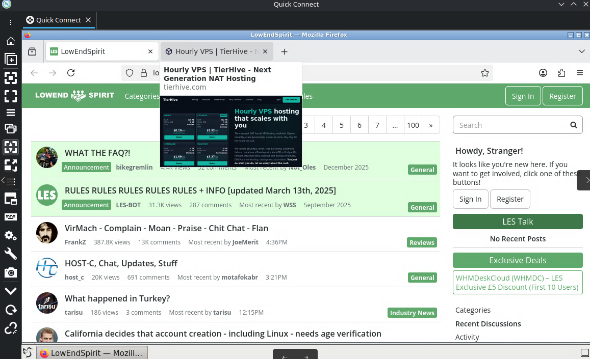Toggle keyboard grab with the keyboard icon
The image size is (590, 359).
(10, 217)
